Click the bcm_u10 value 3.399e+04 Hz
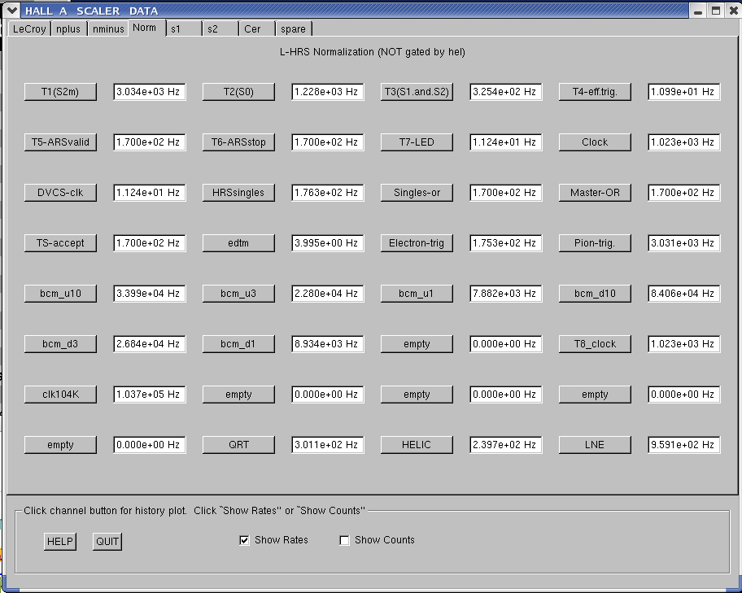 click(x=150, y=294)
